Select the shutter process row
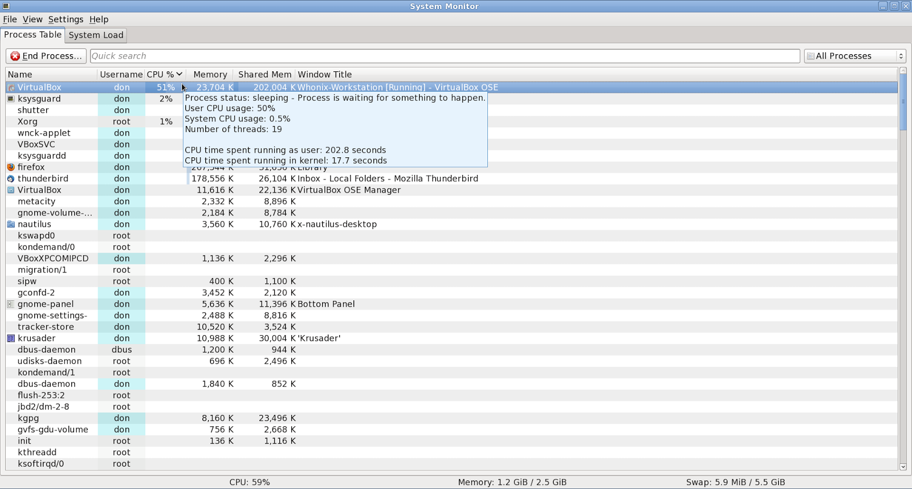This screenshot has height=489, width=912. click(451, 110)
